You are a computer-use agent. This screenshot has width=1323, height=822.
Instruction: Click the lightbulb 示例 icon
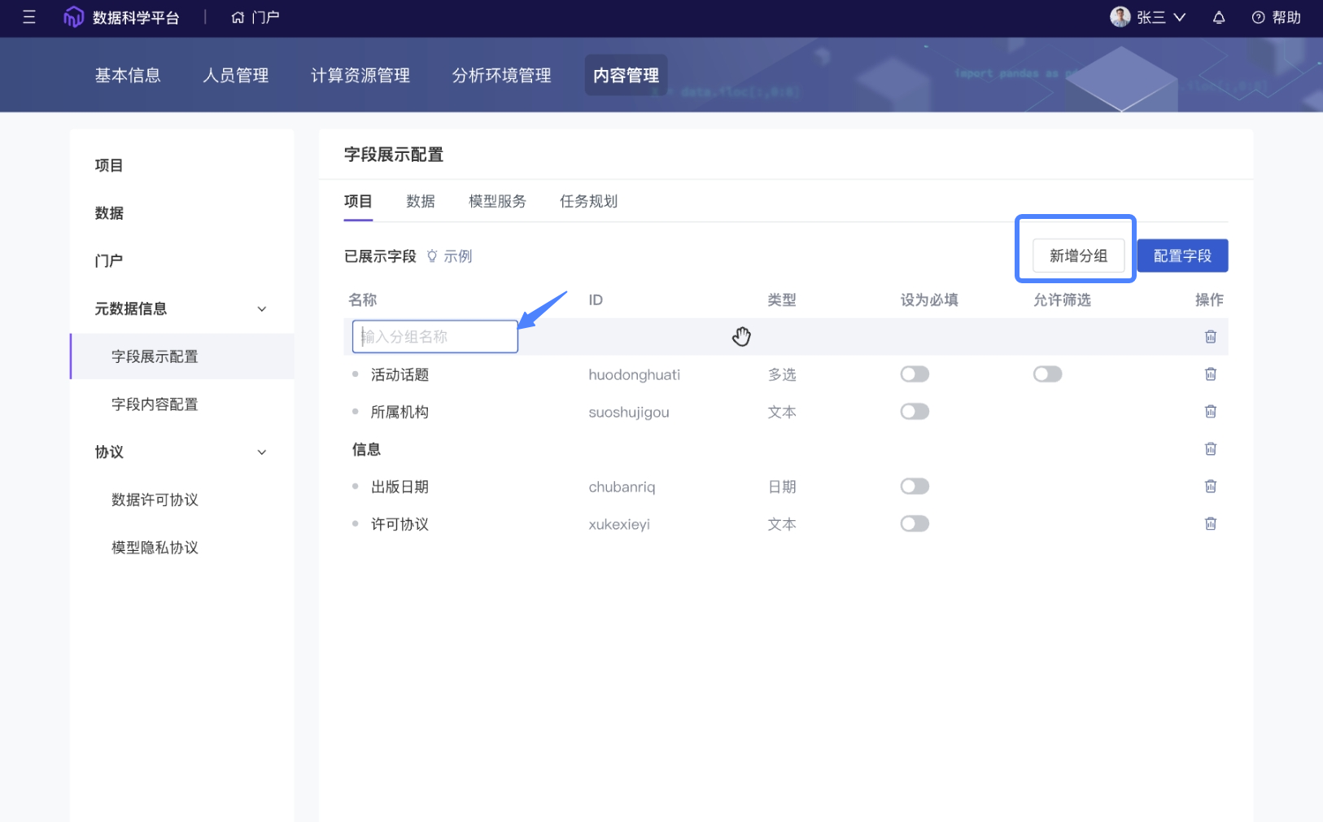pyautogui.click(x=432, y=256)
